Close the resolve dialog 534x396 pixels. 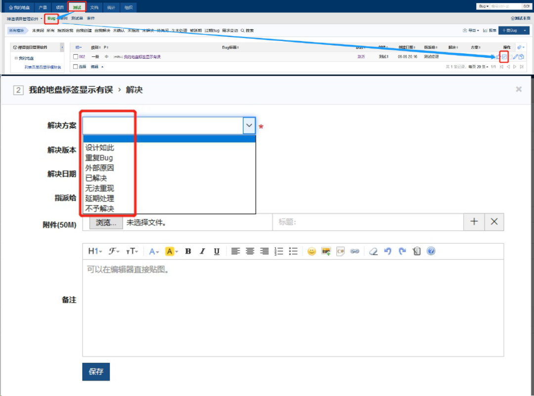(519, 89)
